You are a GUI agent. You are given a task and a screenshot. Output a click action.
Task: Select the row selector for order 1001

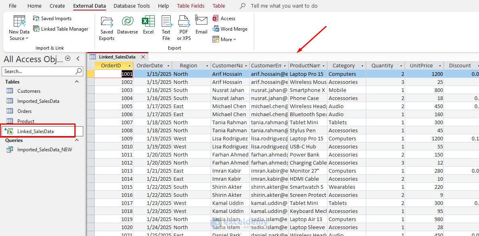[91, 74]
